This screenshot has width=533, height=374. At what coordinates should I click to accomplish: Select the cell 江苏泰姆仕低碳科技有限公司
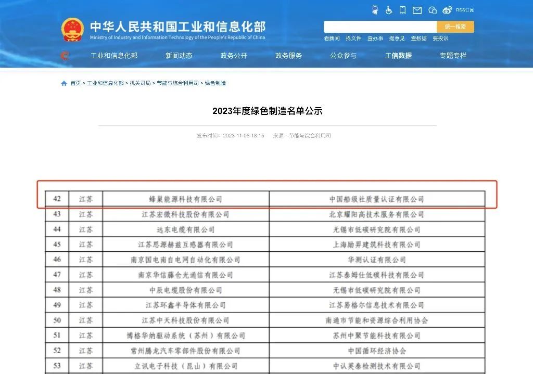pyautogui.click(x=377, y=275)
